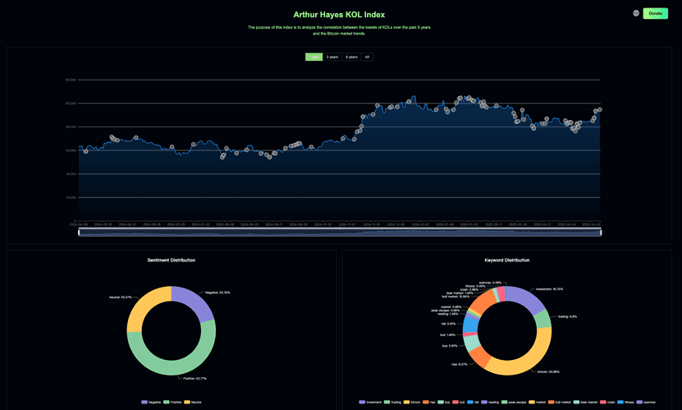Click the Arthur Hayes KOL Index title

(x=339, y=14)
